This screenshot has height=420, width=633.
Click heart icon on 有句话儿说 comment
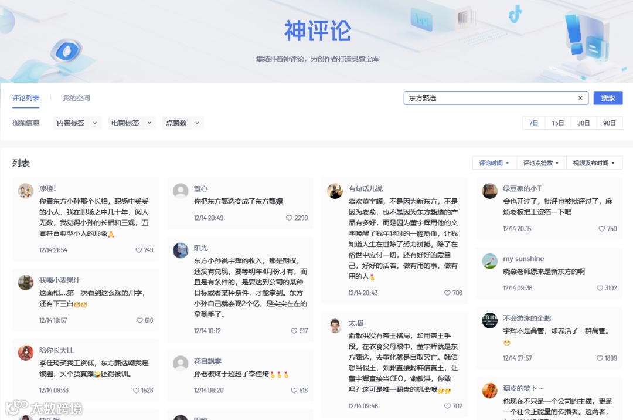click(x=447, y=293)
